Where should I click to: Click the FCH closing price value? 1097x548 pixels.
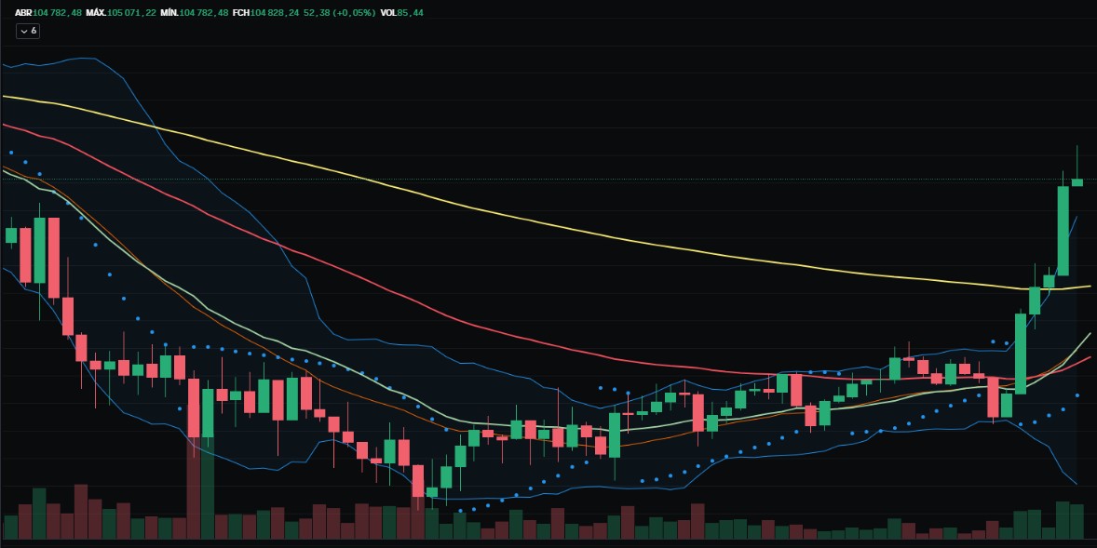[276, 13]
